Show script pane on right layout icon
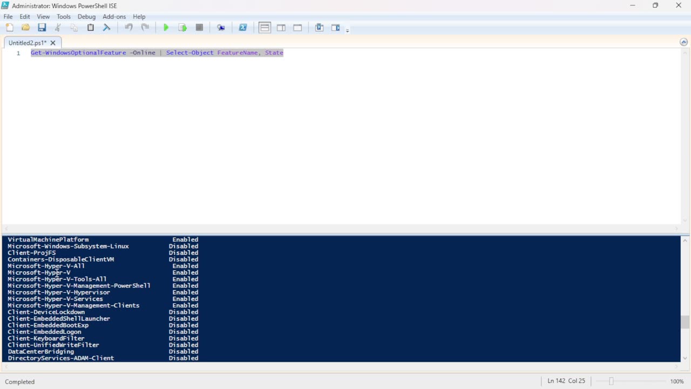Viewport: 691px width, 389px height. coord(281,28)
